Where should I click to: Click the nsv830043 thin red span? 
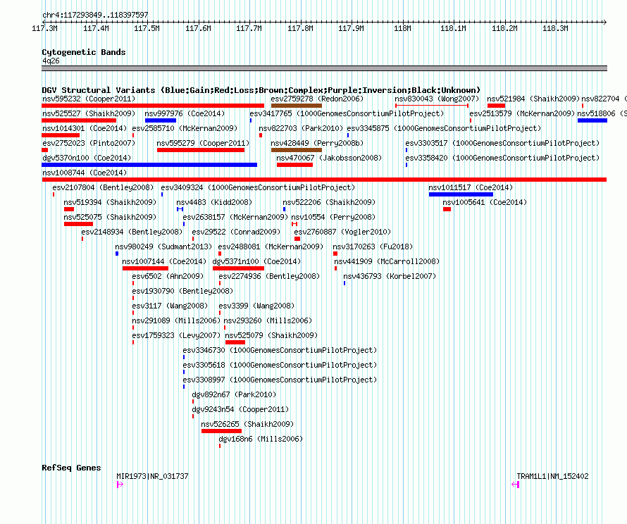[432, 106]
